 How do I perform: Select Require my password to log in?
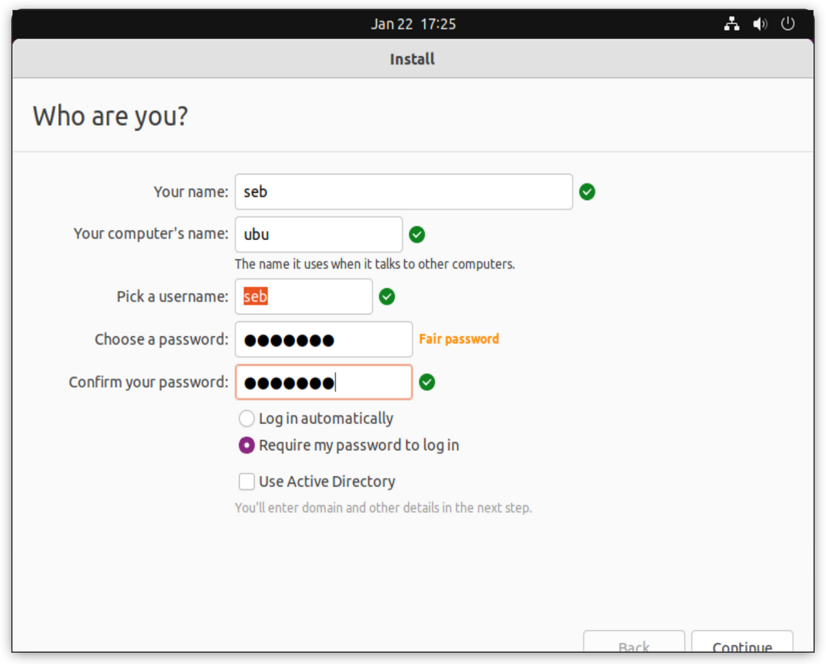(x=247, y=445)
